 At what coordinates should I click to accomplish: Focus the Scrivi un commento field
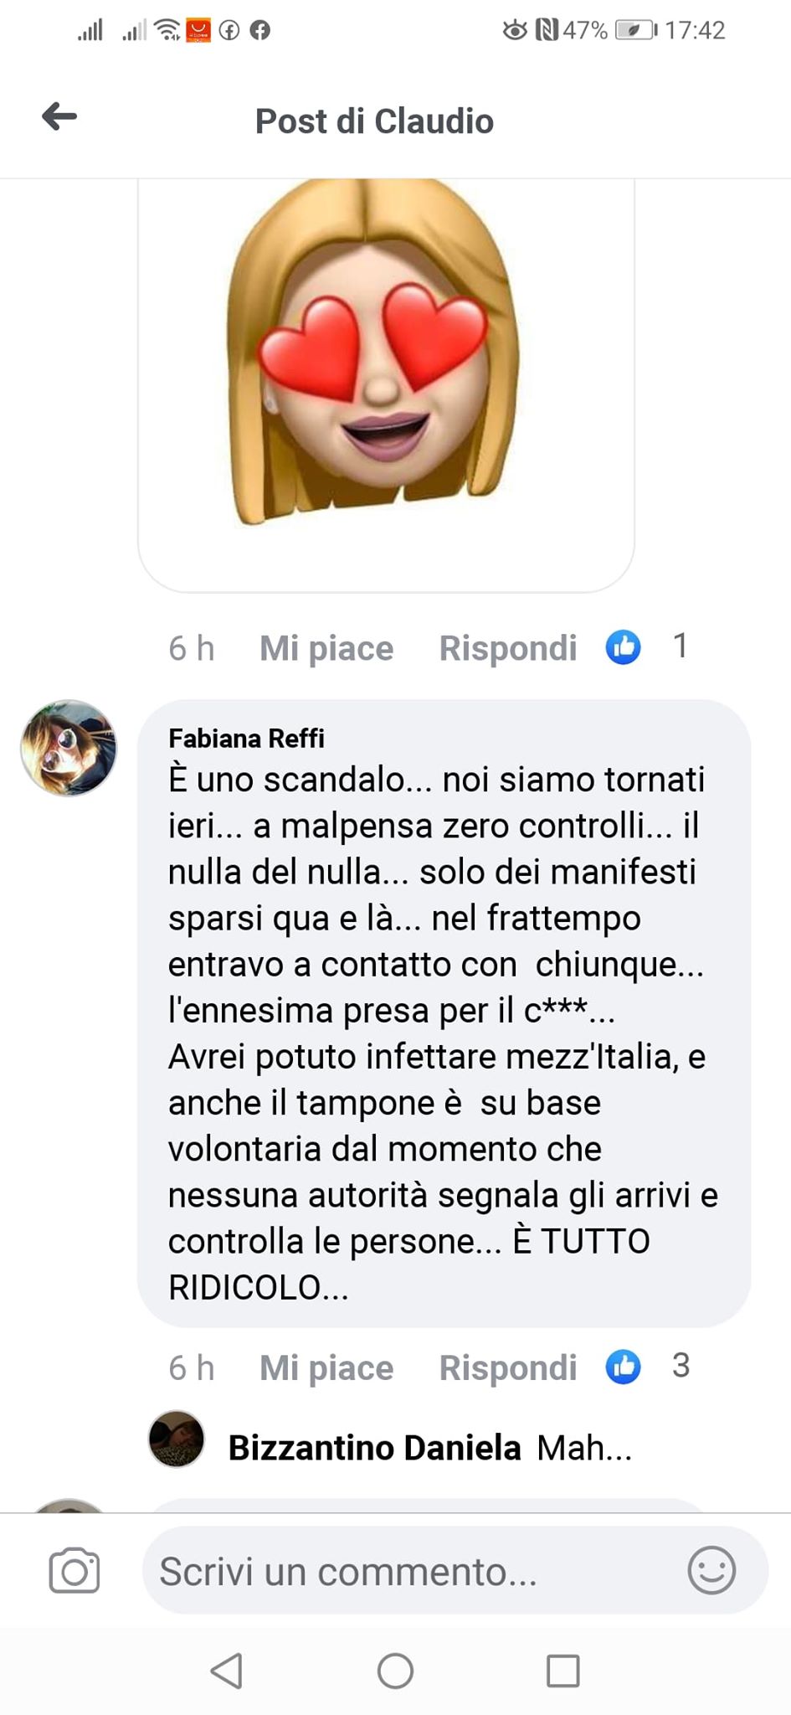click(x=455, y=1570)
